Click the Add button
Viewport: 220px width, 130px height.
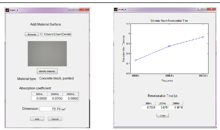point(37,119)
